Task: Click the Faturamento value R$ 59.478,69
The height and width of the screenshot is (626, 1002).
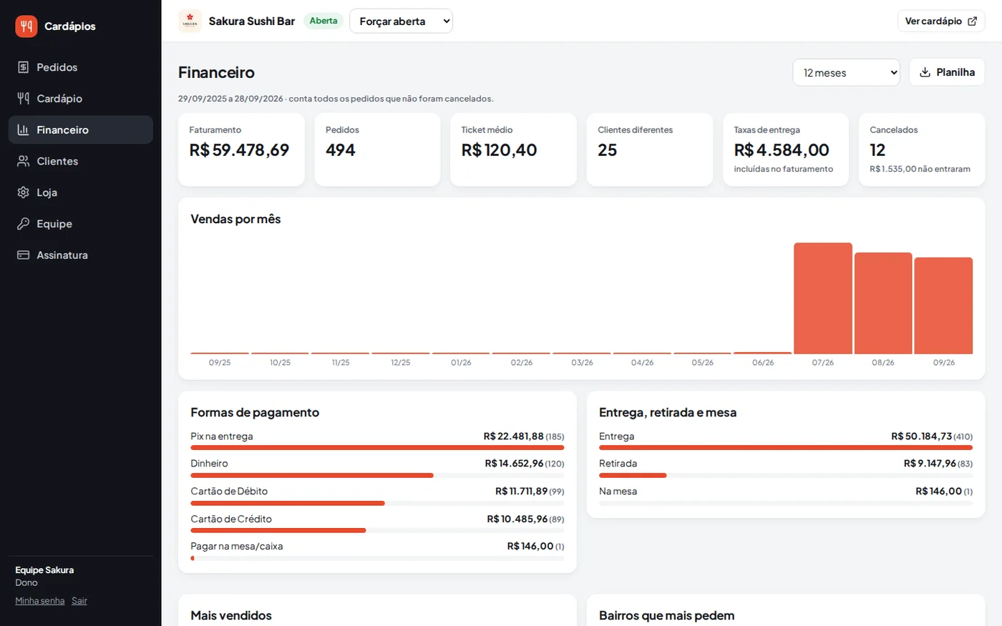Action: [239, 150]
